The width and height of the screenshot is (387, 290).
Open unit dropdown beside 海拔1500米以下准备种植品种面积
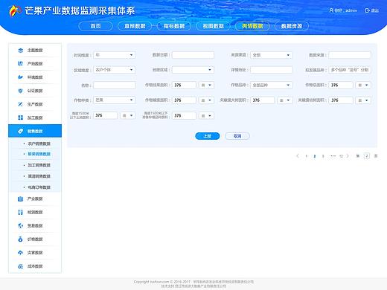click(206, 115)
